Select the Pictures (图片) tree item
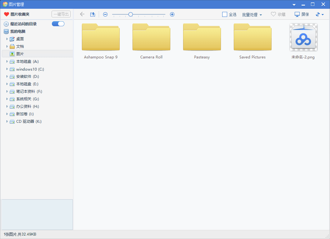 20,54
